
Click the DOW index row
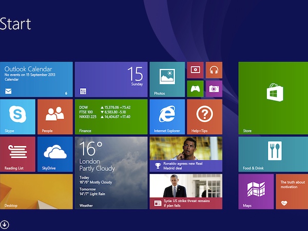[105, 107]
